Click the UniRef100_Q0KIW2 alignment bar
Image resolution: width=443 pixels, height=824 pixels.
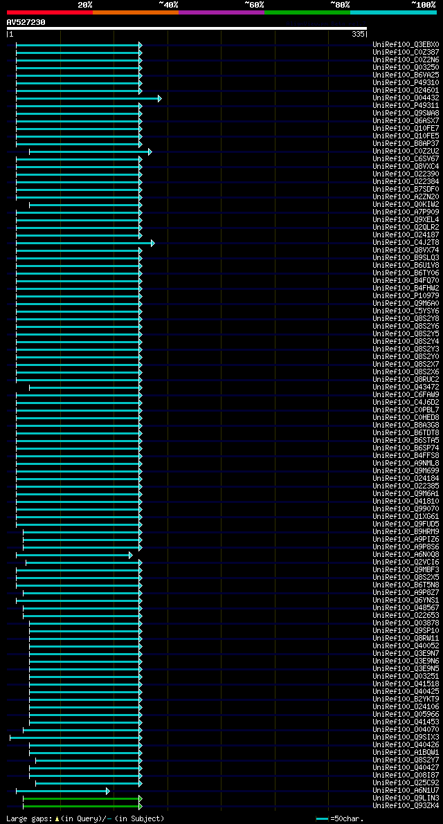click(x=86, y=205)
